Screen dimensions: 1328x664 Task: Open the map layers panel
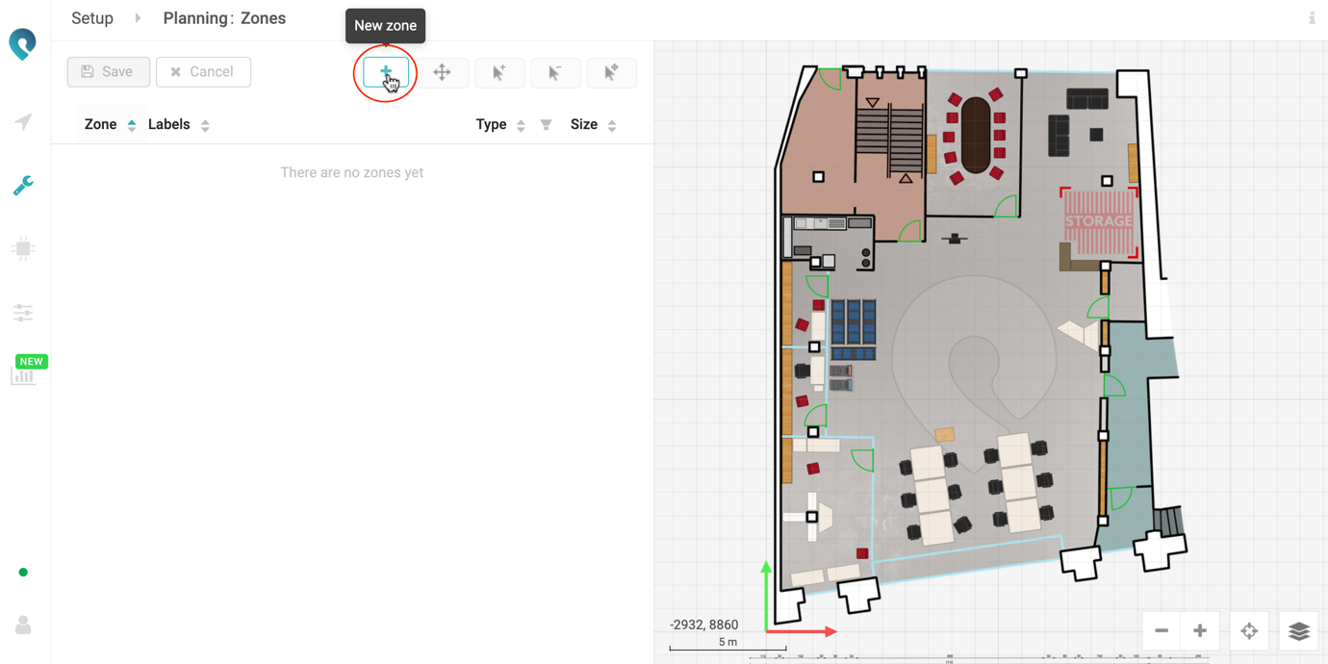[1299, 631]
